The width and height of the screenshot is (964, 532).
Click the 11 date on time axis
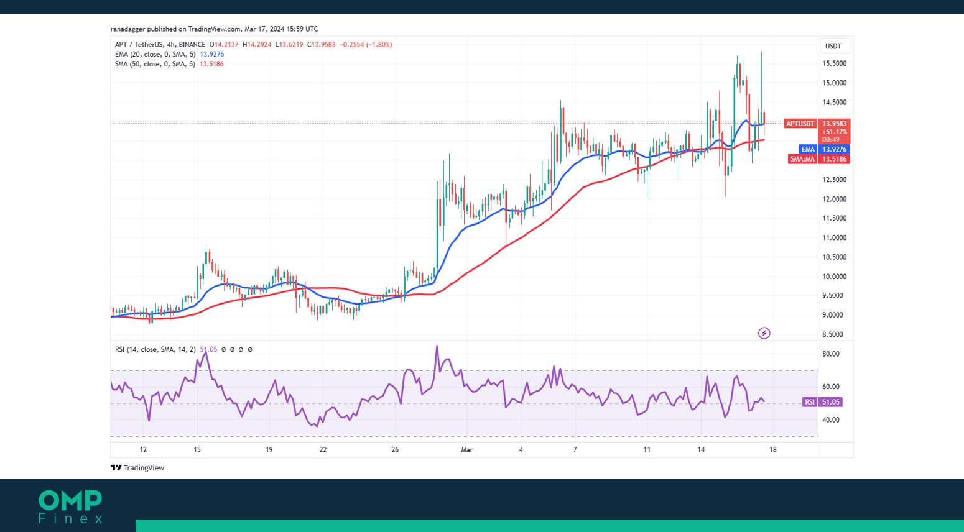point(647,450)
